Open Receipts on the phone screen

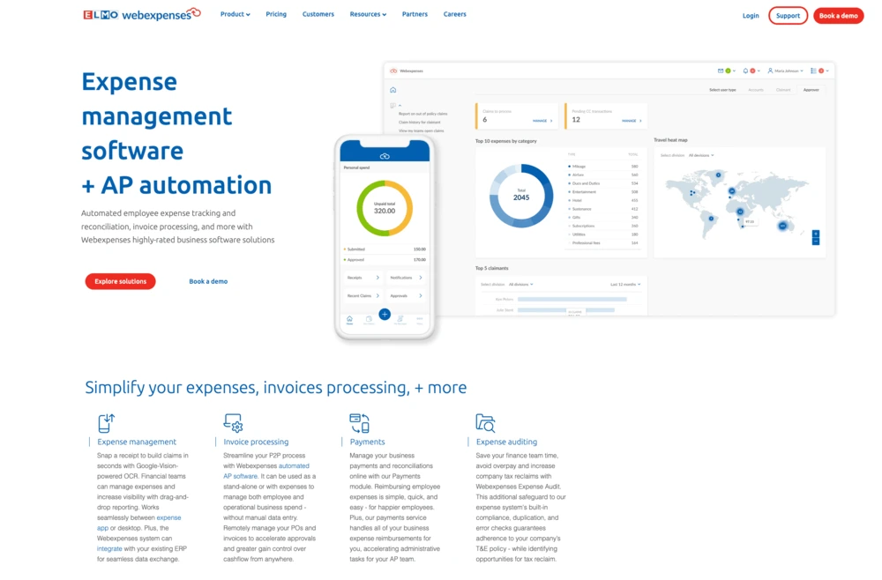(x=363, y=278)
